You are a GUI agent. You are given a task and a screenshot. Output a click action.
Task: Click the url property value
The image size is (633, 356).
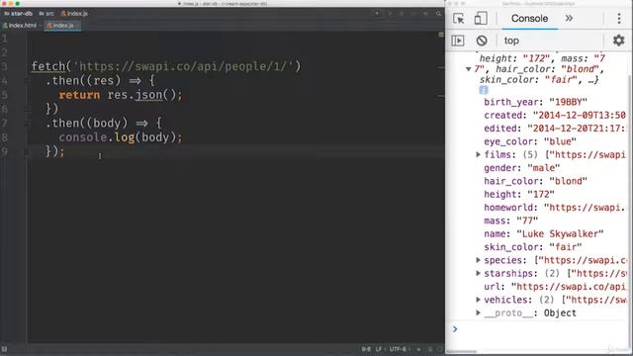[x=568, y=287]
